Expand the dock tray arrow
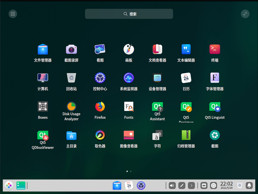The height and width of the screenshot is (194, 258). click(x=191, y=185)
